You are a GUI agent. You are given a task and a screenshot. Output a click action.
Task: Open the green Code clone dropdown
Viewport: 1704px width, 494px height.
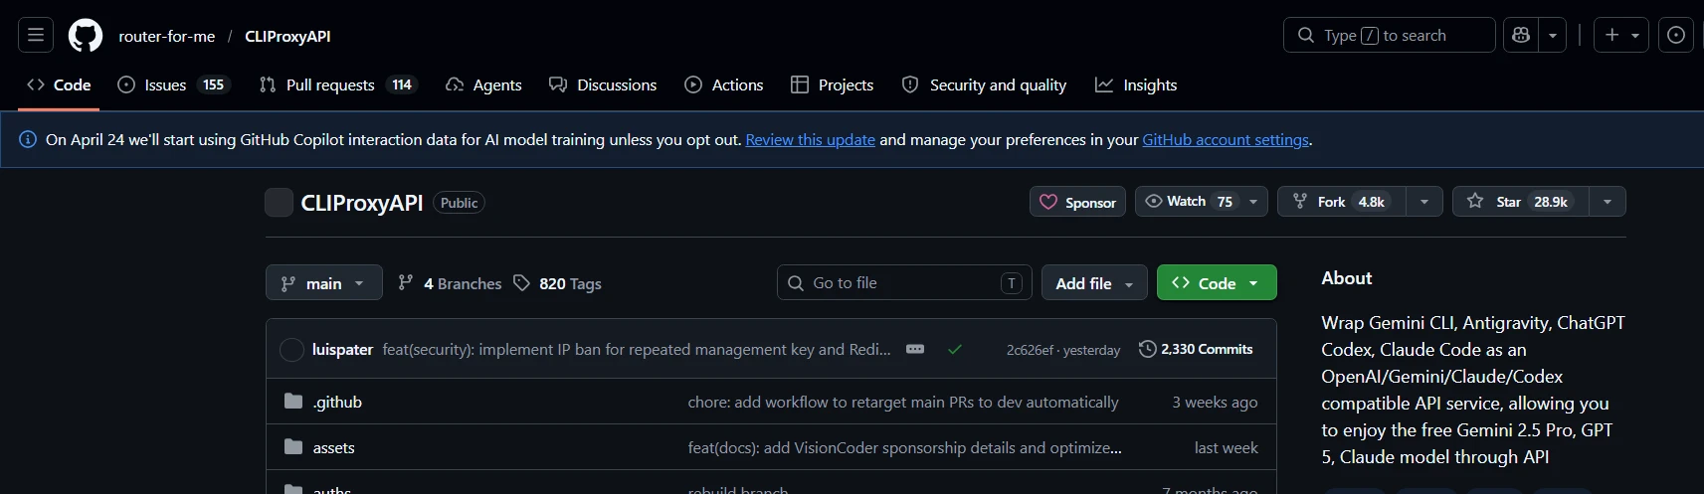pos(1217,283)
